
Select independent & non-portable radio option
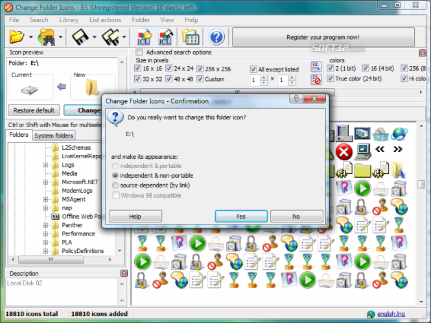115,176
